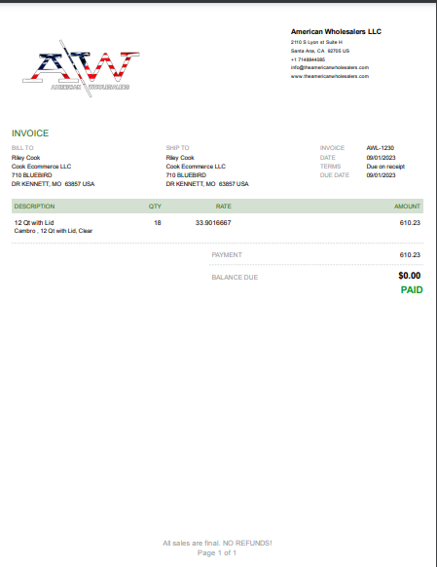Click the rate value 33.9016667
437x567 pixels.
[x=213, y=223]
